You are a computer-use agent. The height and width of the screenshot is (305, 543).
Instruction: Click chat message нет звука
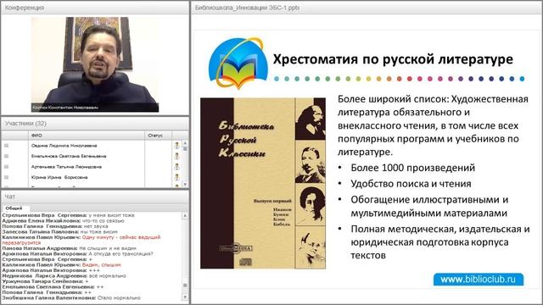click(x=96, y=226)
